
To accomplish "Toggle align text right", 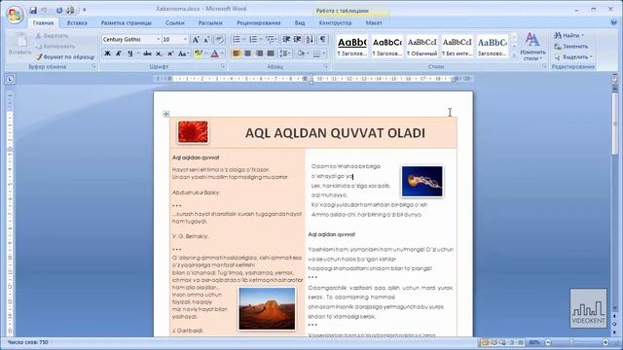I will coord(259,53).
